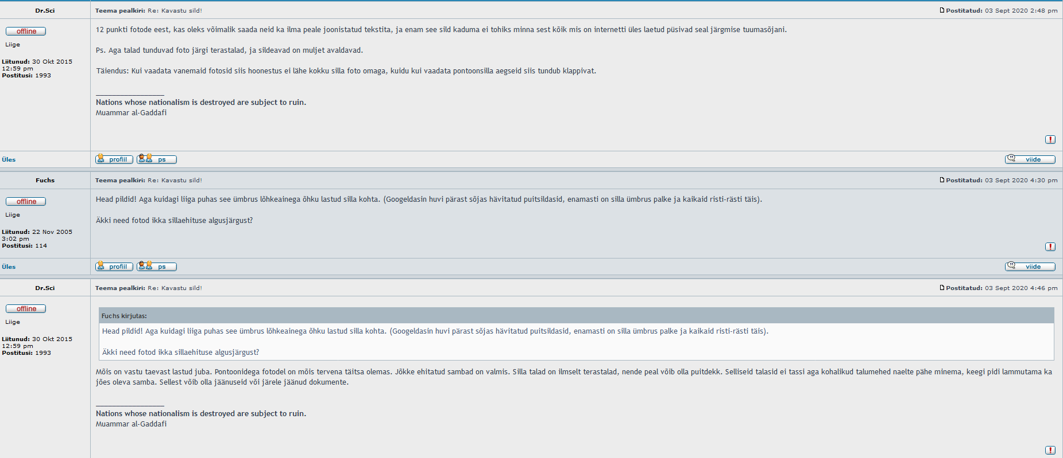Report the Dr.Sci post from 4:46 pm
This screenshot has height=458, width=1063.
tap(1050, 450)
